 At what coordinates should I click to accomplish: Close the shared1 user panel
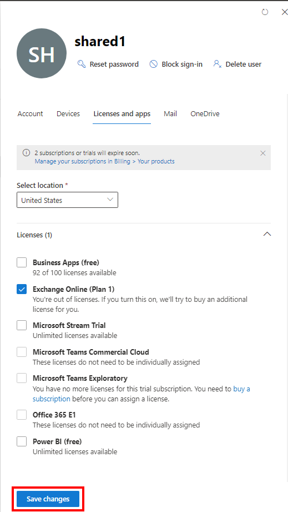click(284, 12)
